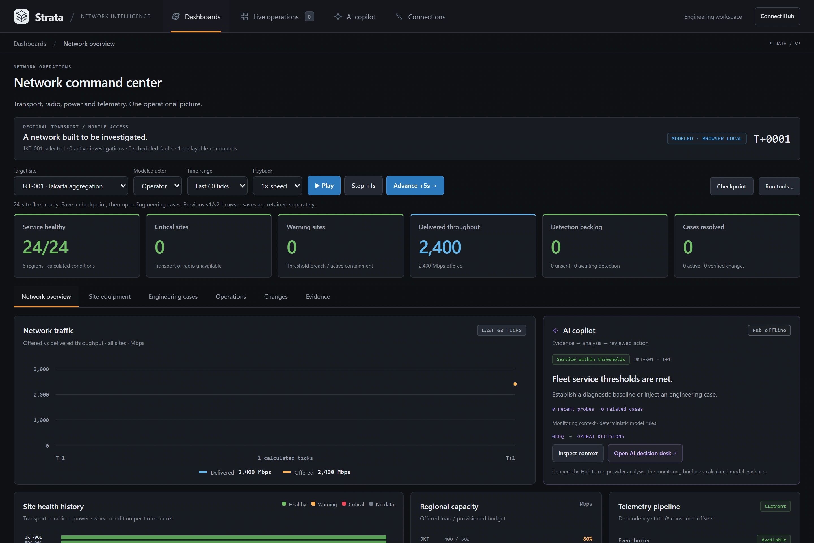The image size is (814, 543).
Task: Click the Service within thresholds tag
Action: click(591, 359)
